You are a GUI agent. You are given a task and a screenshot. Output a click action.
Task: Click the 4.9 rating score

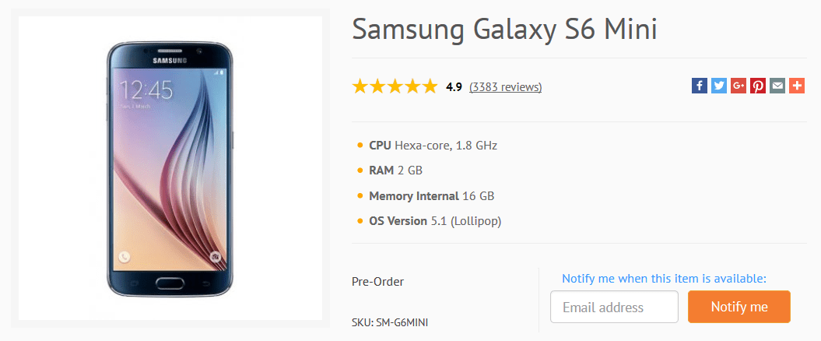point(454,86)
